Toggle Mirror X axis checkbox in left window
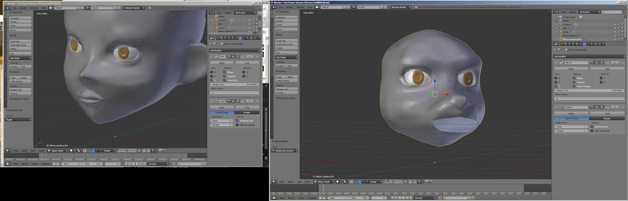The width and height of the screenshot is (628, 201). [x=212, y=72]
